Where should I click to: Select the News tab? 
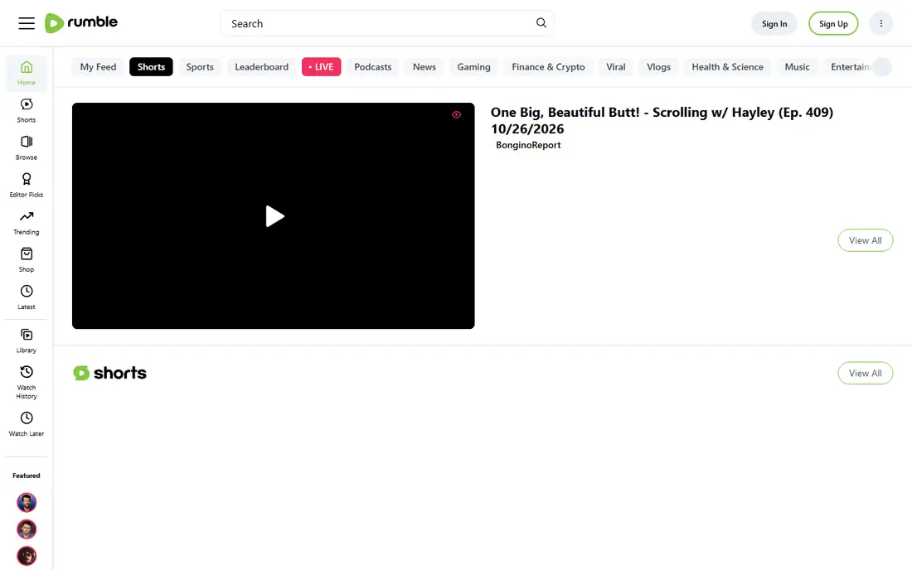[424, 67]
